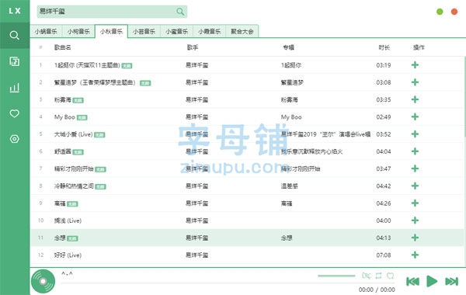The image size is (466, 295).
Task: Open the settings page in sidebar
Action: pyautogui.click(x=14, y=139)
